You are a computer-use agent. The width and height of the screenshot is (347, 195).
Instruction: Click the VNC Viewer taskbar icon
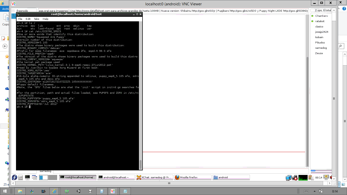(113, 191)
